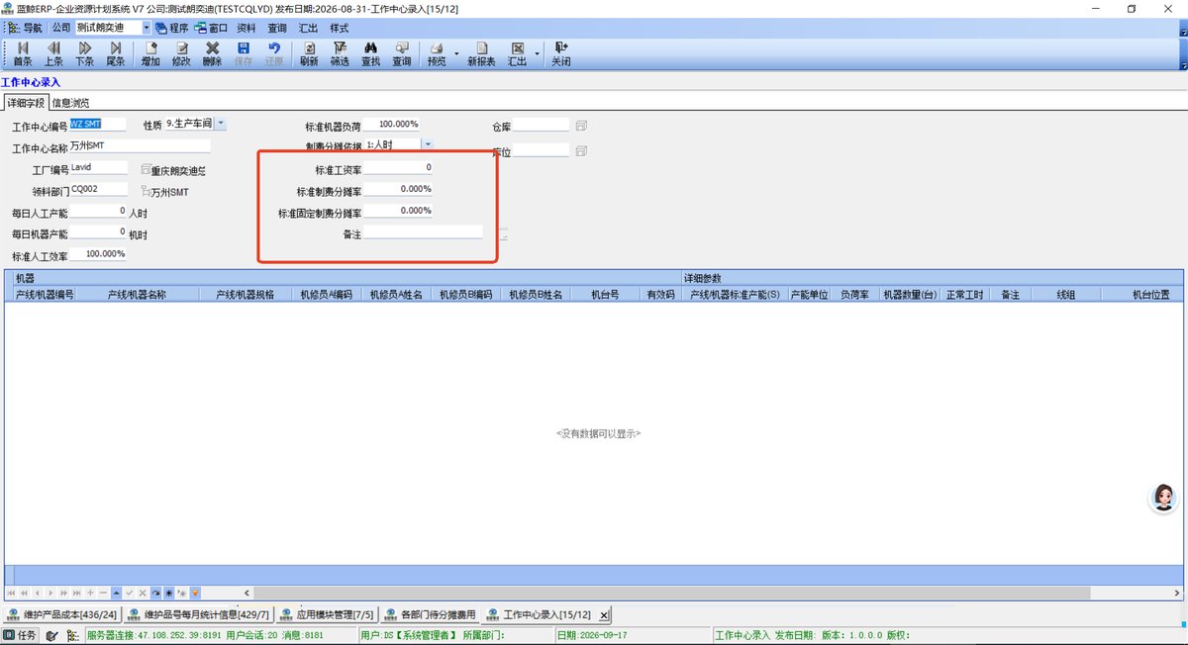This screenshot has width=1188, height=645.
Task: Open the 查找 binoculars search
Action: point(370,53)
